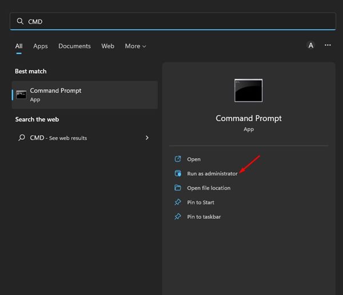Click the magnifier icon in search bar
This screenshot has width=343, height=295.
20,21
